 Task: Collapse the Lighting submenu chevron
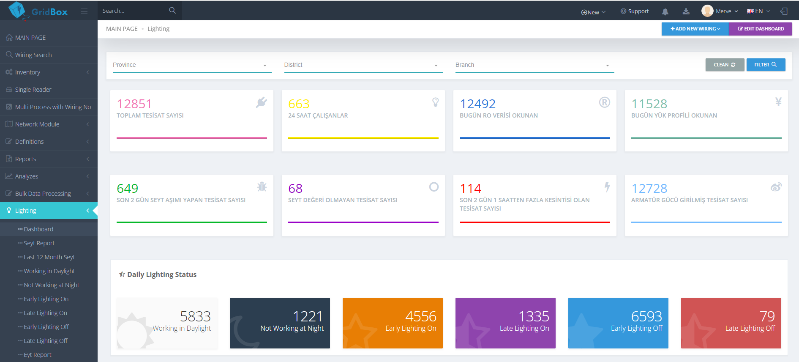click(88, 211)
